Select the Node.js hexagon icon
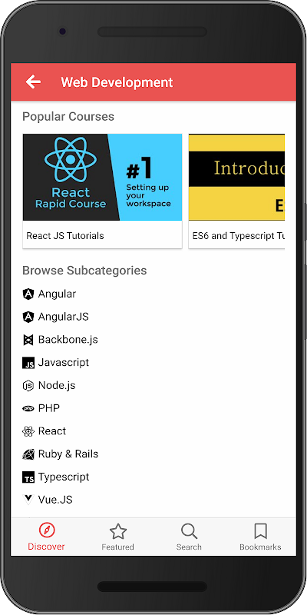The height and width of the screenshot is (615, 307). pos(28,386)
